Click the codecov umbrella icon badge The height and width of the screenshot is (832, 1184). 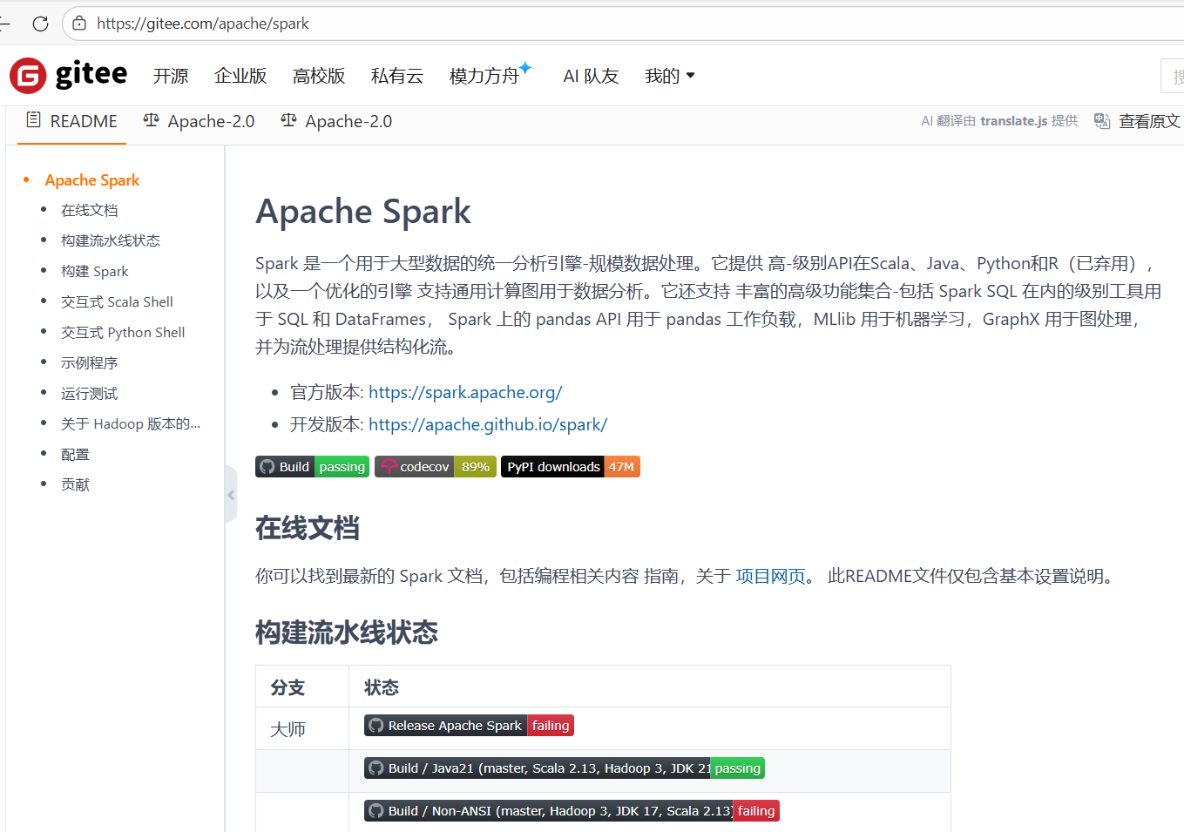pyautogui.click(x=389, y=467)
